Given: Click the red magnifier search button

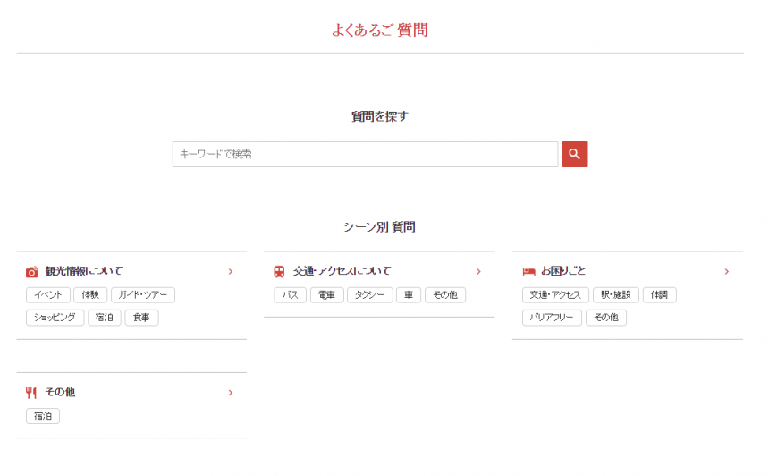Looking at the screenshot, I should pyautogui.click(x=574, y=155).
